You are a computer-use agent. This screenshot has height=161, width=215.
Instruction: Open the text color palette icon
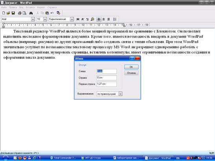coord(93,19)
